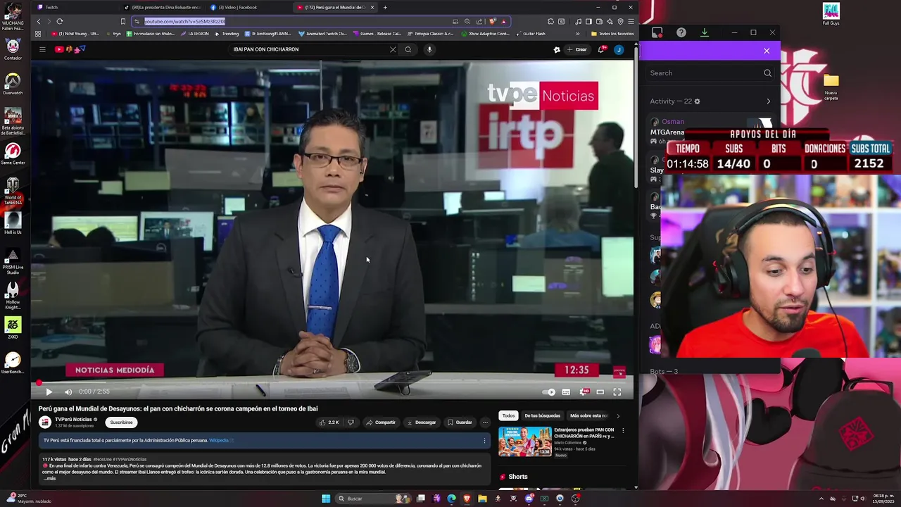The height and width of the screenshot is (507, 901).
Task: Go back in the browser
Action: (39, 22)
